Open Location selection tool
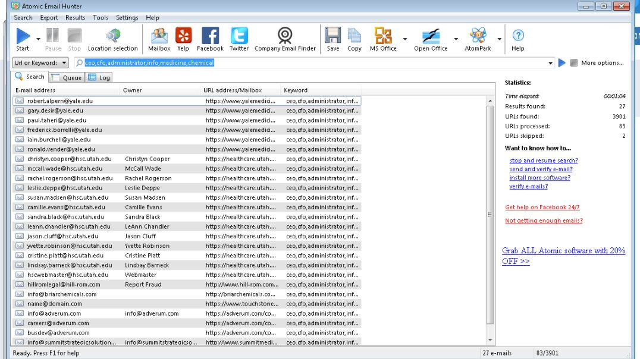 [x=112, y=39]
